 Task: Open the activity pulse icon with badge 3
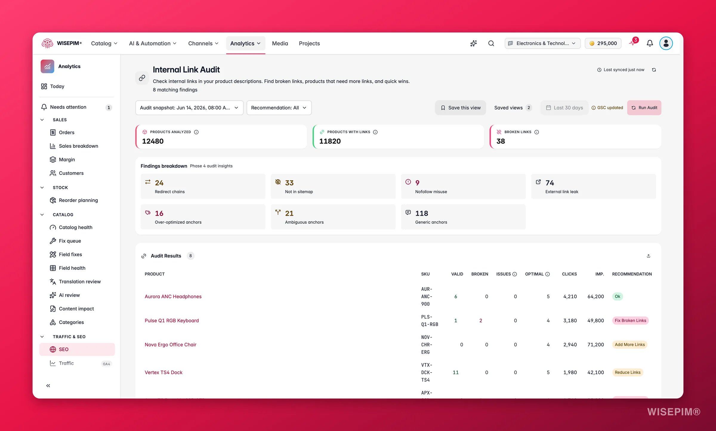pos(633,43)
